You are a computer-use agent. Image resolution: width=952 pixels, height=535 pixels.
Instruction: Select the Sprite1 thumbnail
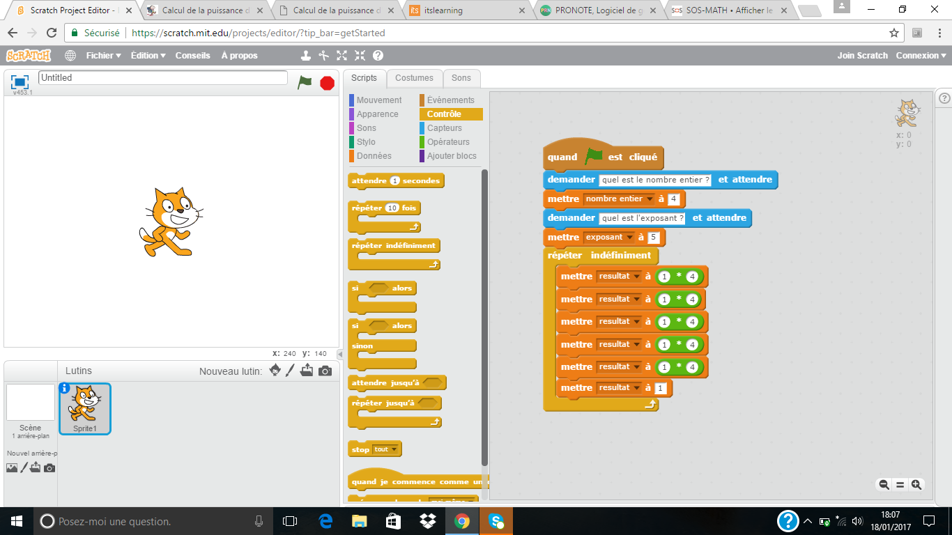pyautogui.click(x=85, y=408)
